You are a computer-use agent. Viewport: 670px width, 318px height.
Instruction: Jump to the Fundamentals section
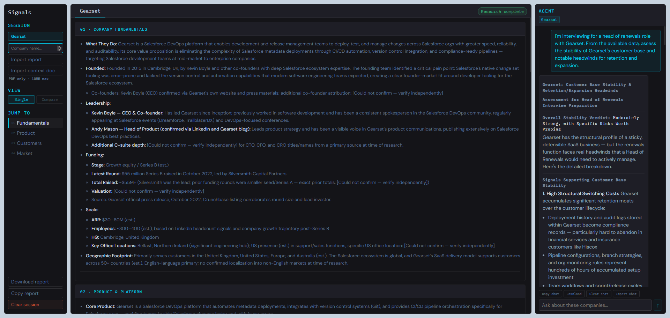tap(36, 123)
